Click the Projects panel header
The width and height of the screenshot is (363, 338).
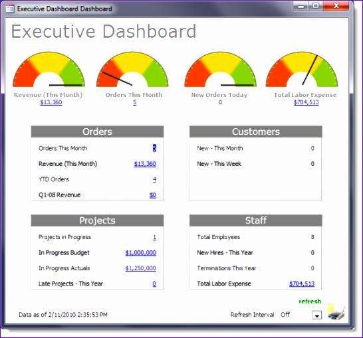point(97,220)
